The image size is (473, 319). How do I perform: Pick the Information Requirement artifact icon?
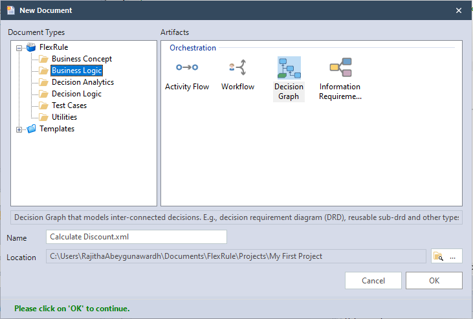tap(340, 67)
